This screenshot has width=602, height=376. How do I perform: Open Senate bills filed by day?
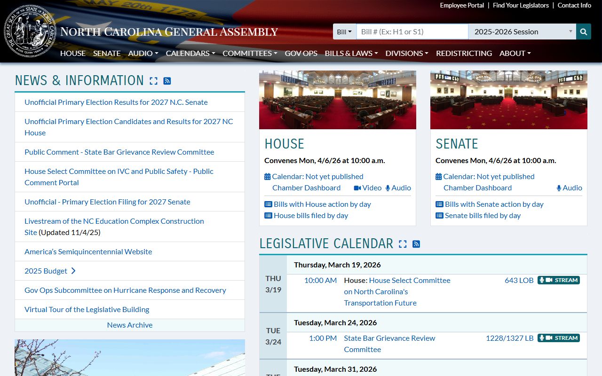[x=478, y=215]
